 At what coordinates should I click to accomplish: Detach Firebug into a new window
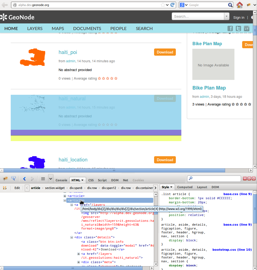point(249,179)
